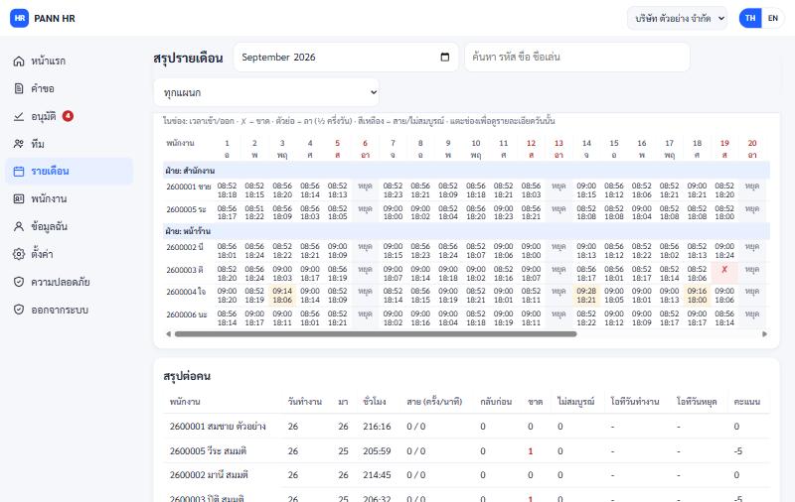Open the department dropdown ทุกแผนก
Viewport: 795px width, 502px height.
tap(266, 92)
